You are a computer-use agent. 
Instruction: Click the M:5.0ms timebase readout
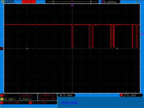pos(66,95)
